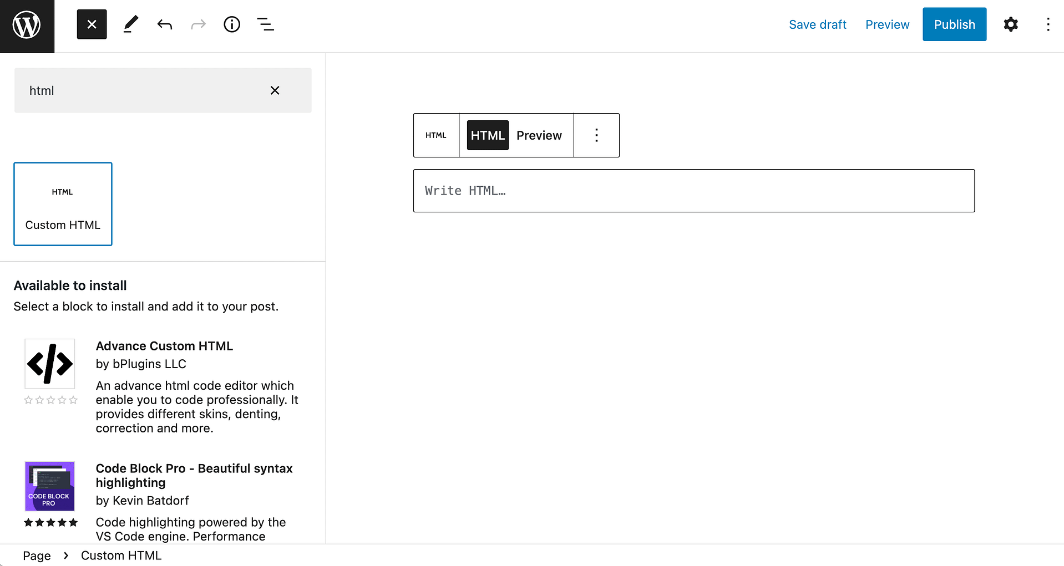This screenshot has width=1064, height=566.
Task: Close the block inserter panel
Action: (92, 24)
